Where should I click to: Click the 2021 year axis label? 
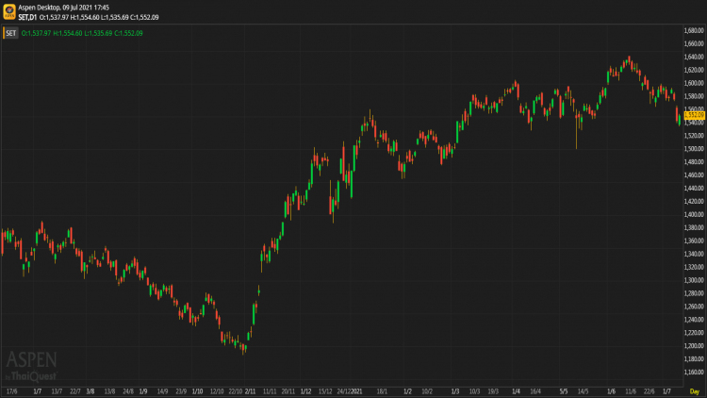tap(356, 391)
